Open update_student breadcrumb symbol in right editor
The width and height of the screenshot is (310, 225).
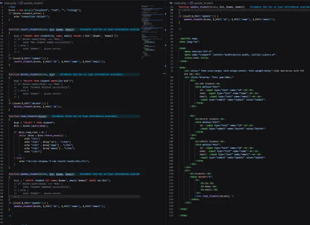click(203, 3)
